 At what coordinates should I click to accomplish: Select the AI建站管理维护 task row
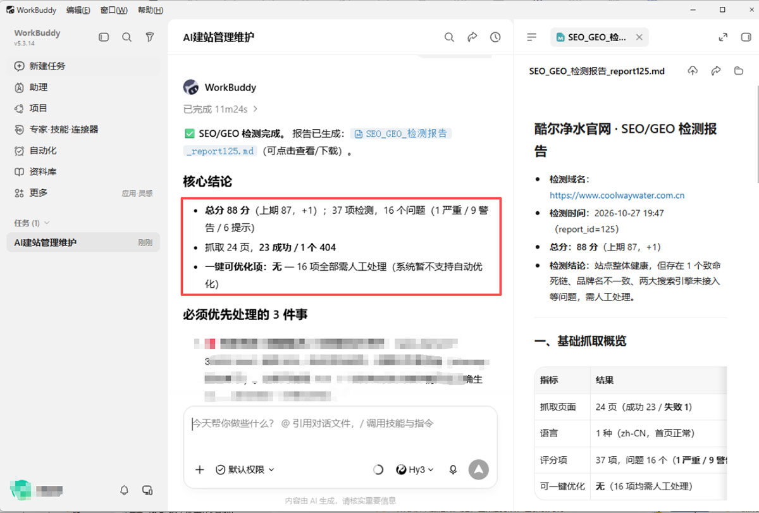(x=83, y=242)
